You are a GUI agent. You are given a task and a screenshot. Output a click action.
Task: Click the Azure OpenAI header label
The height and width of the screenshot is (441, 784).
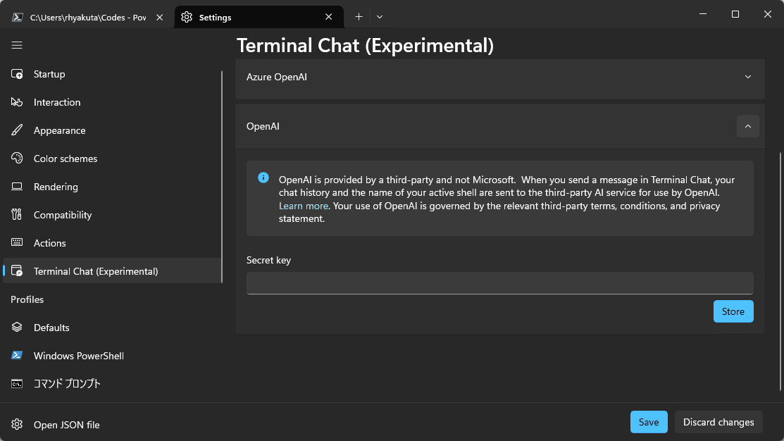point(277,77)
